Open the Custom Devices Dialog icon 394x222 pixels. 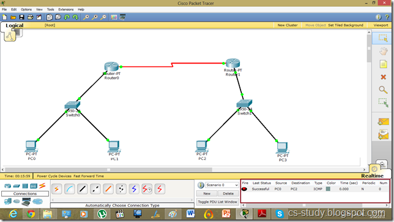[122, 17]
